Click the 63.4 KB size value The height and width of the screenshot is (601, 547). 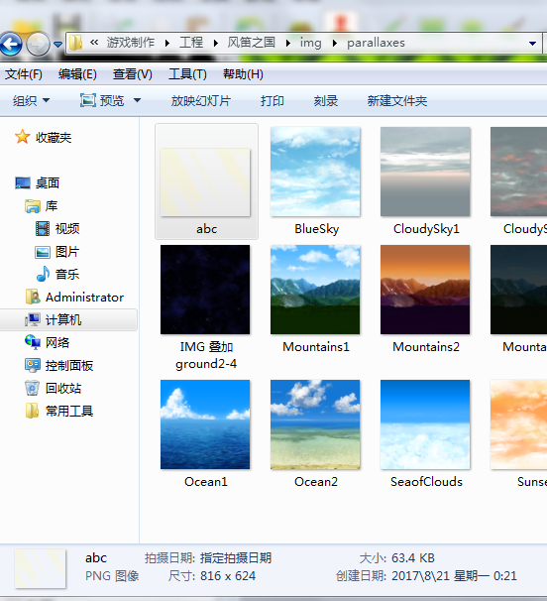pyautogui.click(x=413, y=558)
